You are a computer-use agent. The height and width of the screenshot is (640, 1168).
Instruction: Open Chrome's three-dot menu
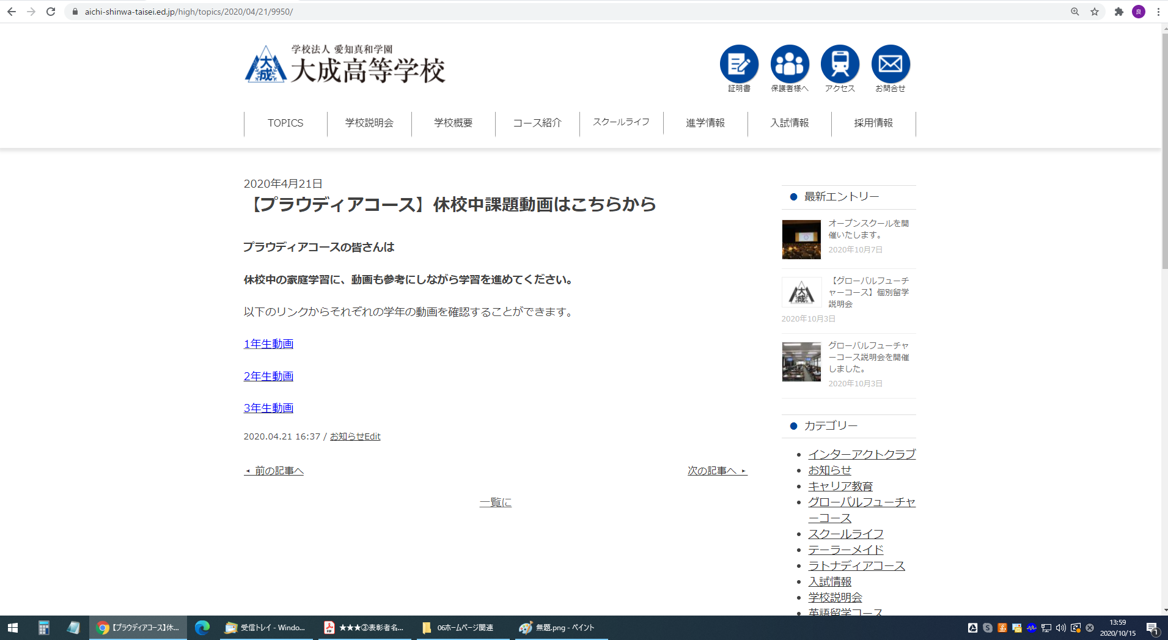(x=1158, y=12)
